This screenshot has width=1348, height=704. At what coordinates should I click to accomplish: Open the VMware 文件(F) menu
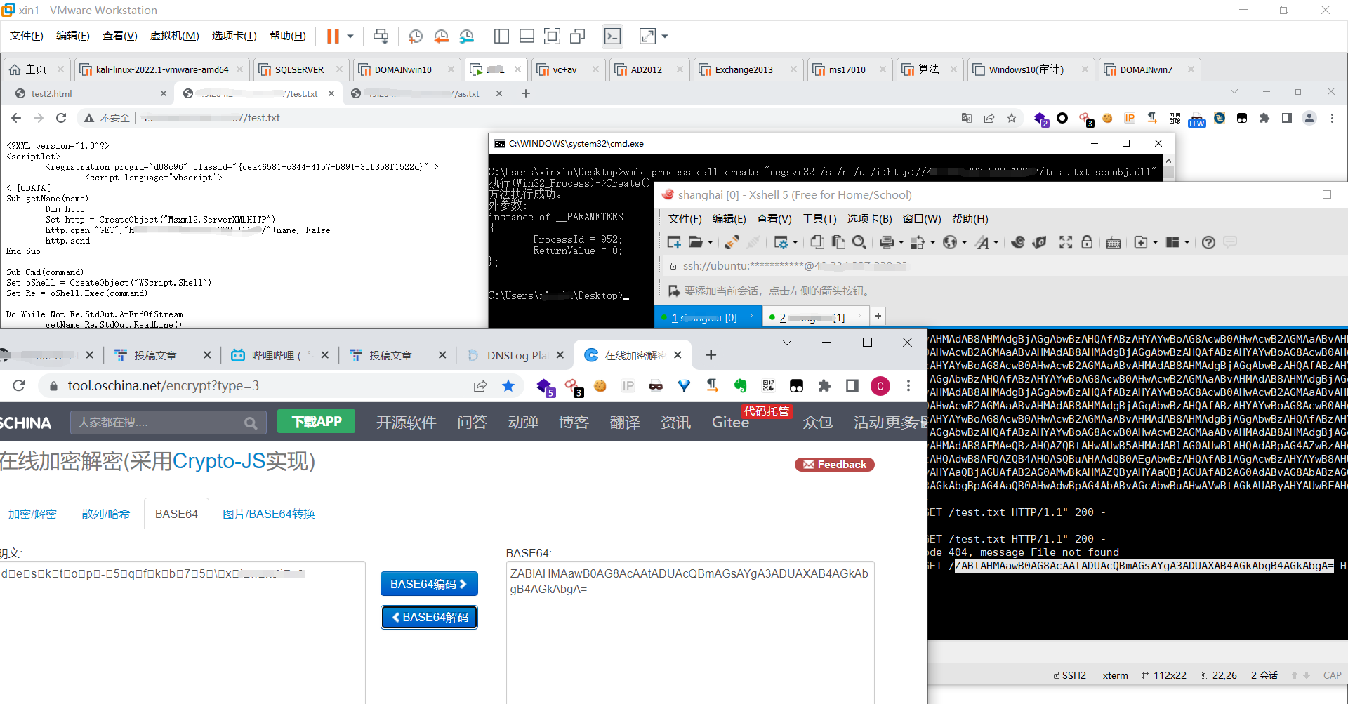(26, 36)
